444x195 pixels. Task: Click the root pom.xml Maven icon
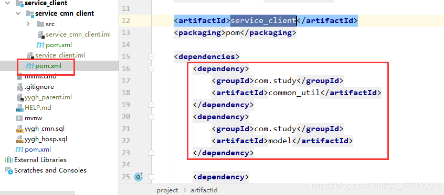tap(19, 150)
